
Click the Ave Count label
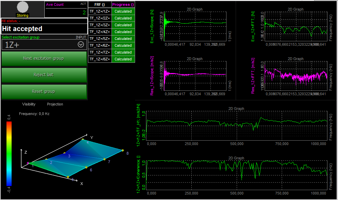tap(55, 4)
